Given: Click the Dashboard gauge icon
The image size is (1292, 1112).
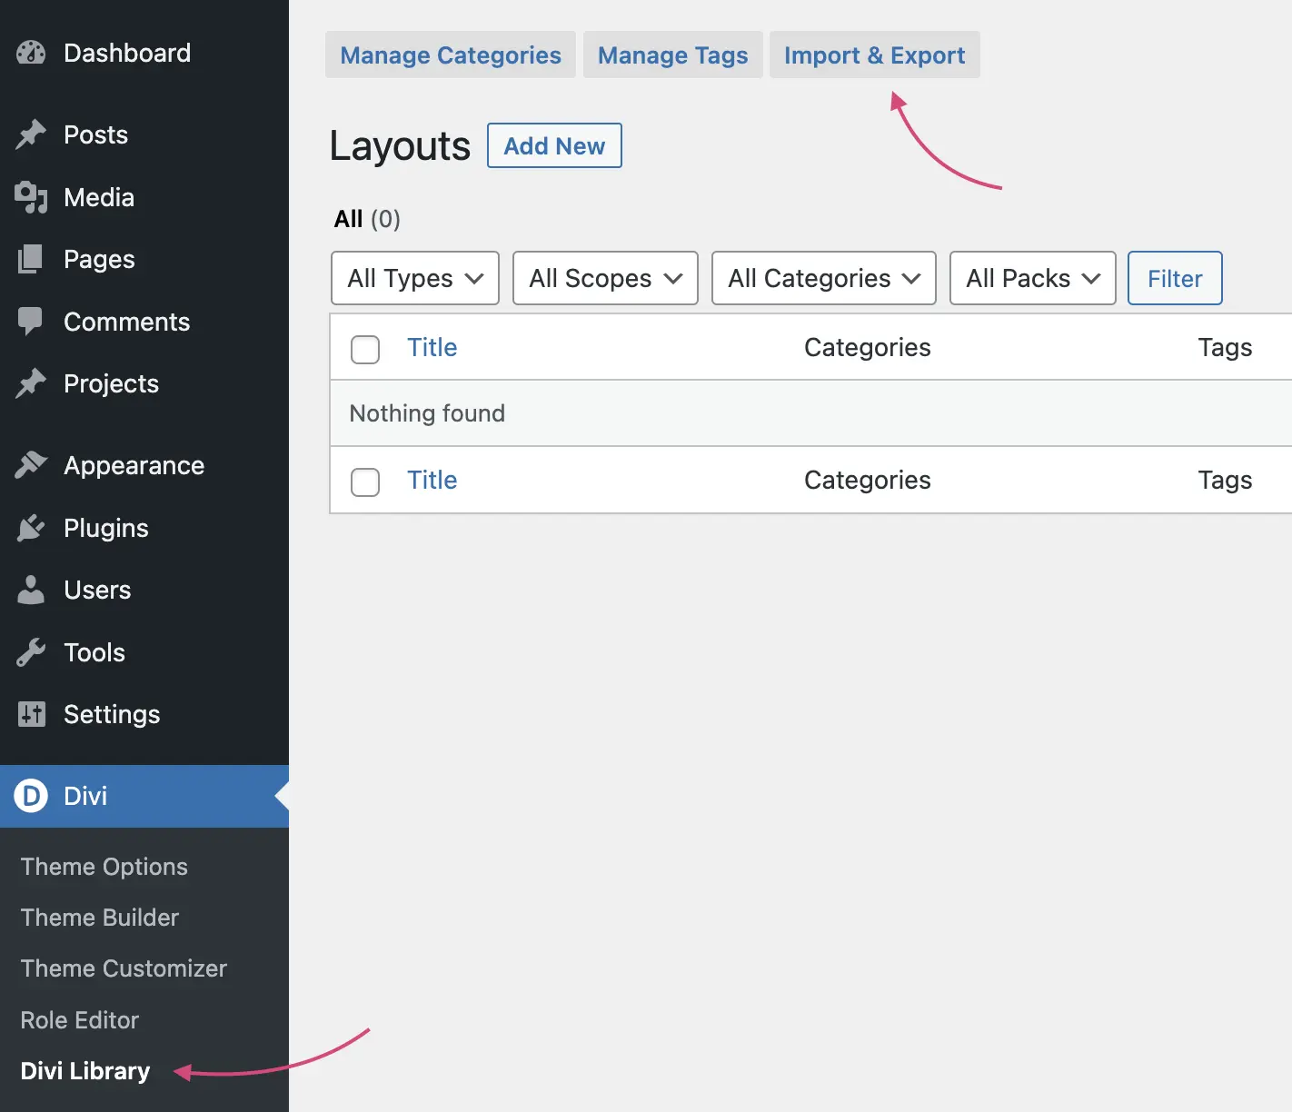Looking at the screenshot, I should tap(31, 53).
